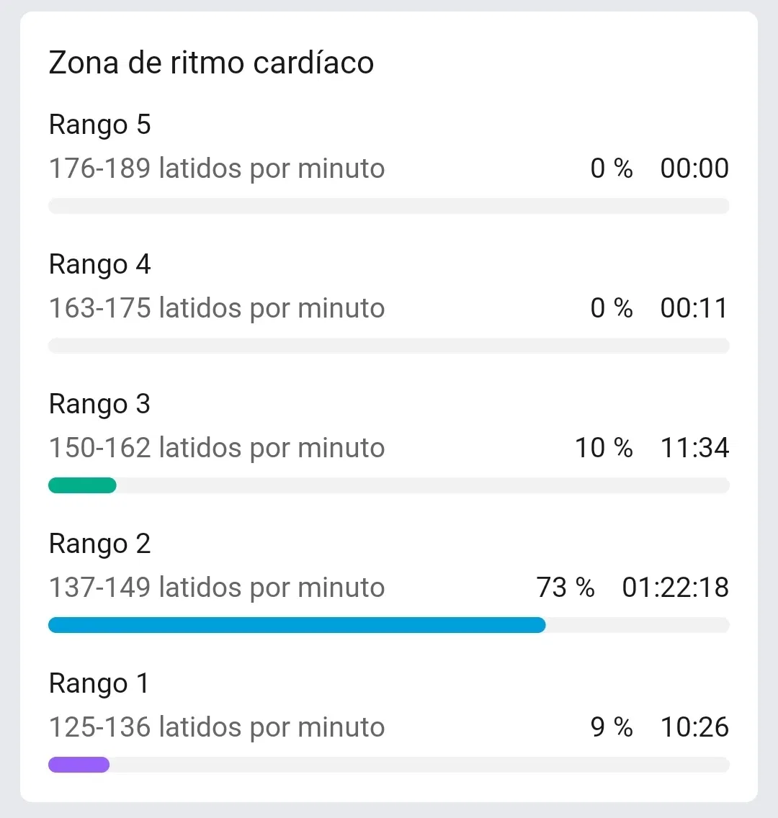The height and width of the screenshot is (818, 778).
Task: Select the Rango 3 label
Action: click(99, 404)
